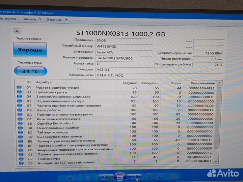This screenshot has height=182, width=243.
Task: Click the Возможности field S.M.A.R.T., NCQ
Action: coord(159,75)
